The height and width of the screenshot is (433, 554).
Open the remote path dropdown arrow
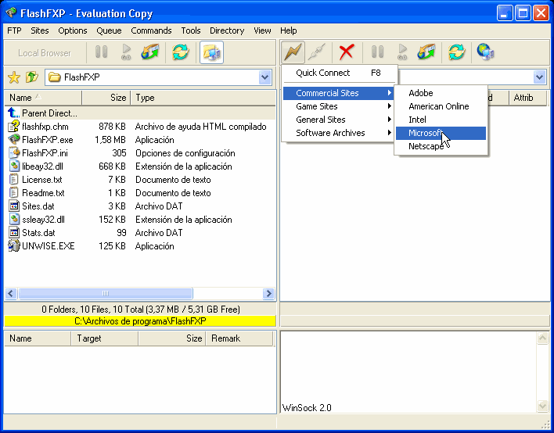point(539,77)
